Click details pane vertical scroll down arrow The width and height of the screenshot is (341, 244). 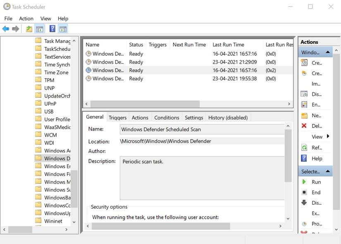pos(288,218)
